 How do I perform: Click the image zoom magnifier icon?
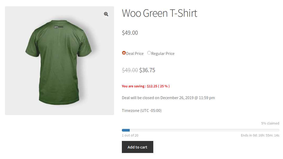point(106,14)
